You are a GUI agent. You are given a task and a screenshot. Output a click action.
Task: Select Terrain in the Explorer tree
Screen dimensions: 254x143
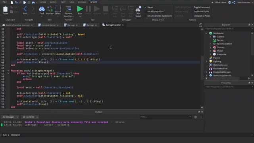[x=220, y=40]
